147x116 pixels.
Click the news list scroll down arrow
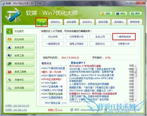point(136,100)
